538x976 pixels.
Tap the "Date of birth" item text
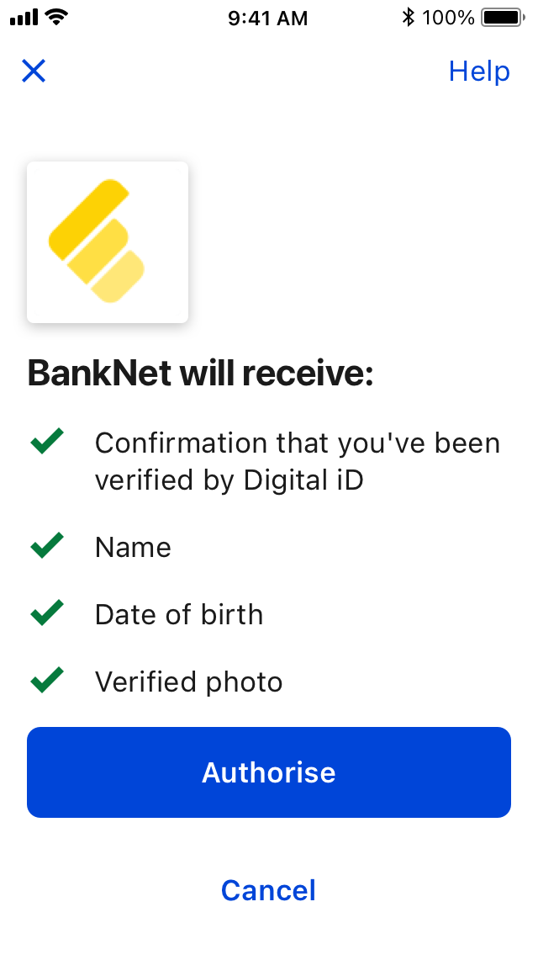tap(179, 615)
